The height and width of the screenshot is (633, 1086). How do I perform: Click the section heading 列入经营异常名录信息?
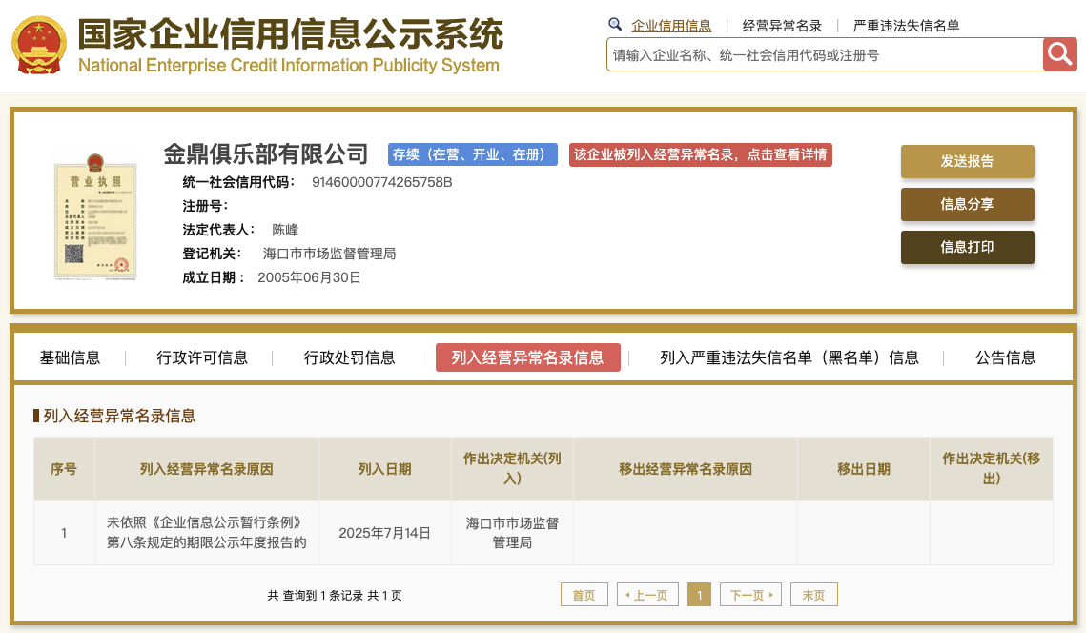pos(119,416)
